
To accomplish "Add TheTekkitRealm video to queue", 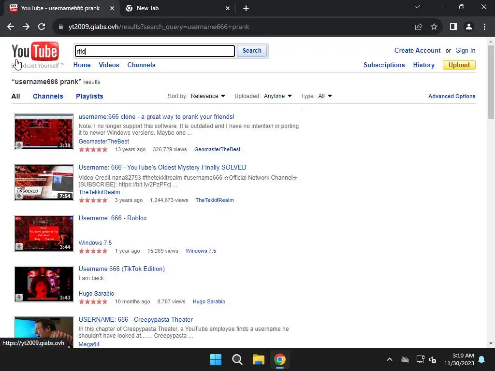I will coord(19,196).
